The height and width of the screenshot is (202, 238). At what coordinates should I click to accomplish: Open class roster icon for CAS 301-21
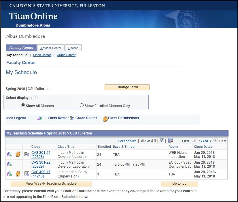click(x=9, y=154)
